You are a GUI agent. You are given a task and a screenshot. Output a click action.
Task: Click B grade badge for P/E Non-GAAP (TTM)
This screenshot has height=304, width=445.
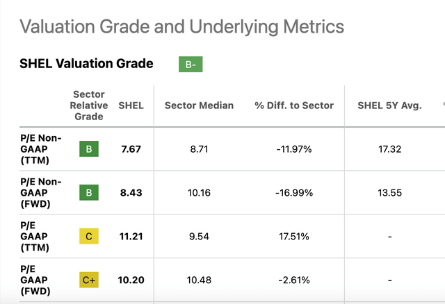pos(89,149)
